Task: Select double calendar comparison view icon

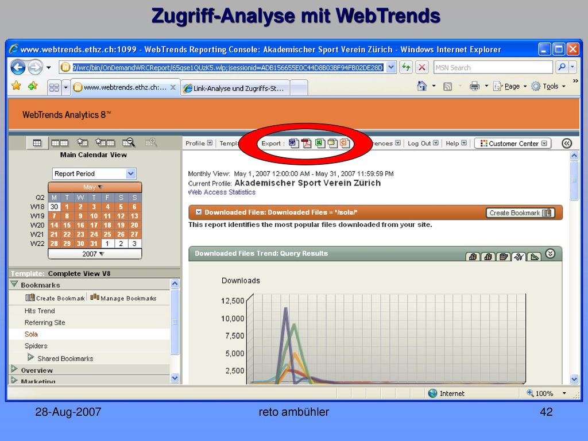Action: click(60, 142)
